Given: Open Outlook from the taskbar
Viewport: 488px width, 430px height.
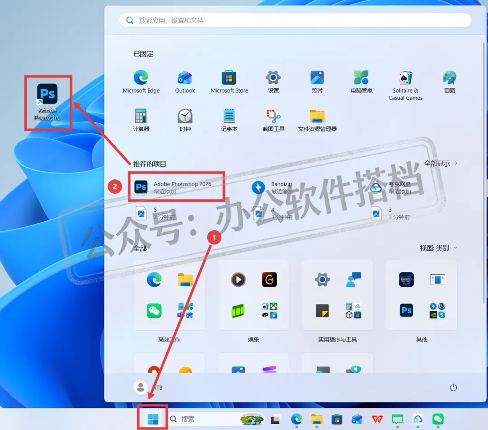Looking at the screenshot, I should pyautogui.click(x=357, y=419).
